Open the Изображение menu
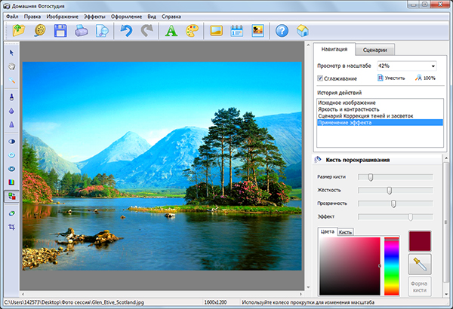The width and height of the screenshot is (453, 309). tap(62, 15)
